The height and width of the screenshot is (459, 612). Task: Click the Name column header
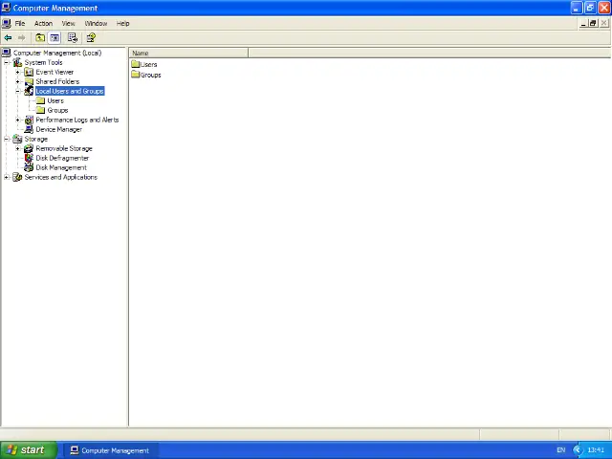coord(188,53)
